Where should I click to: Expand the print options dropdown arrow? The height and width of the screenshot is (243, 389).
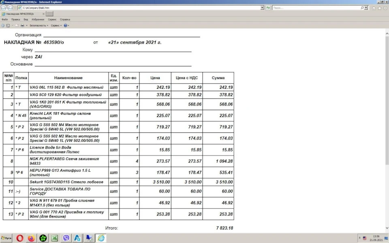click(27, 25)
